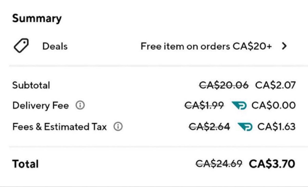308x187 pixels.
Task: Click the discounted subtotal CA$2.07
Action: pos(275,85)
